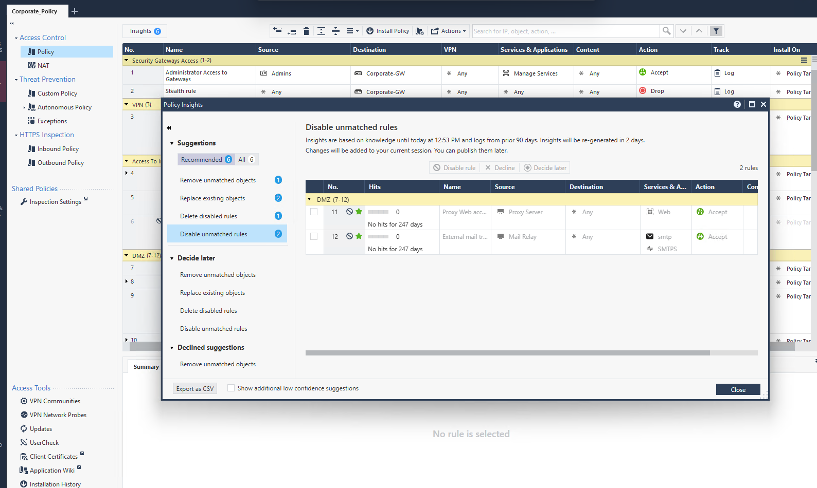Click the green star icon on rule 11

(x=359, y=212)
